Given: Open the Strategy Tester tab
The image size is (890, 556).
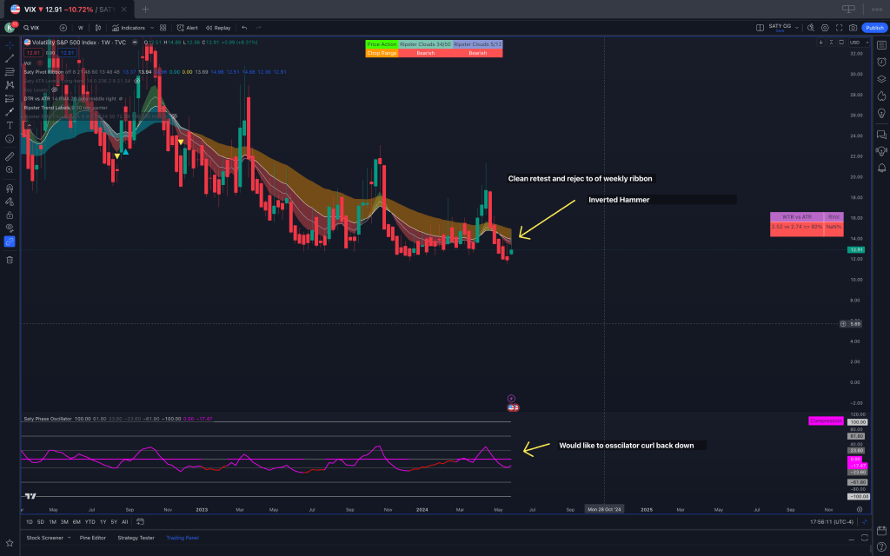Looking at the screenshot, I should (x=136, y=538).
